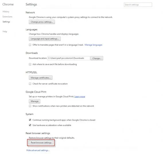This screenshot has height=154, width=163.
Task: Click the Network section heading
Action: tap(30, 13)
